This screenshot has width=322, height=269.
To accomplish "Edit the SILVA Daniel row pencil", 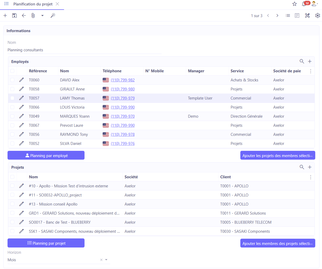I will tap(22, 143).
